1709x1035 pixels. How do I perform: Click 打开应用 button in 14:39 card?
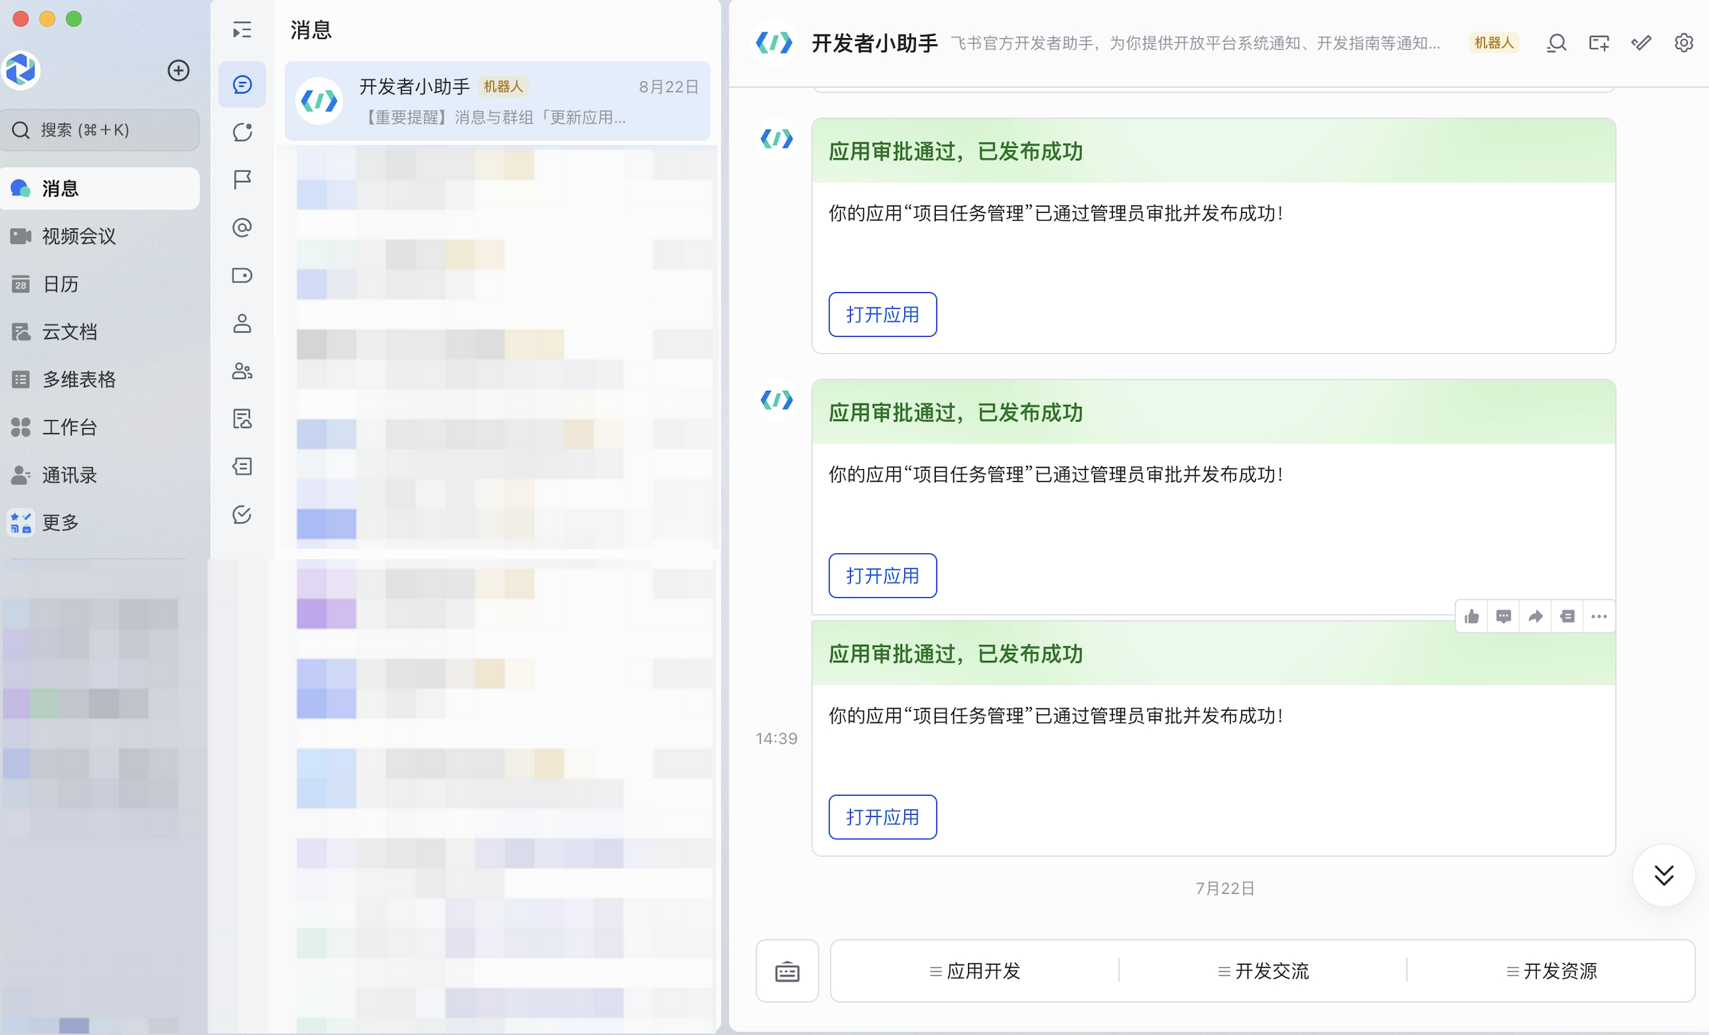(x=882, y=817)
